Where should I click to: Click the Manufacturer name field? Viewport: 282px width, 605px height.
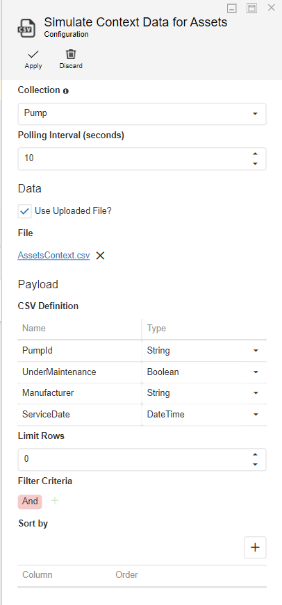click(x=79, y=393)
